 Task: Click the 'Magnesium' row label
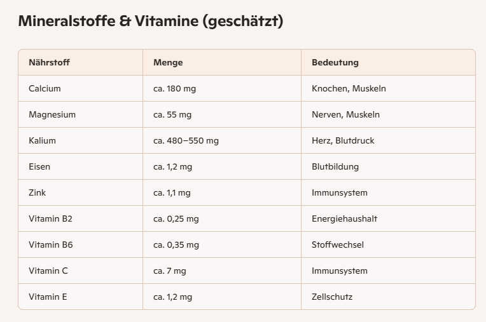coord(52,114)
